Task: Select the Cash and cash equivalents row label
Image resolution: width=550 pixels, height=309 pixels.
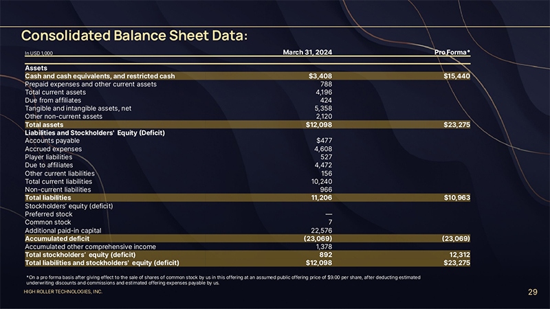Action: [x=100, y=76]
